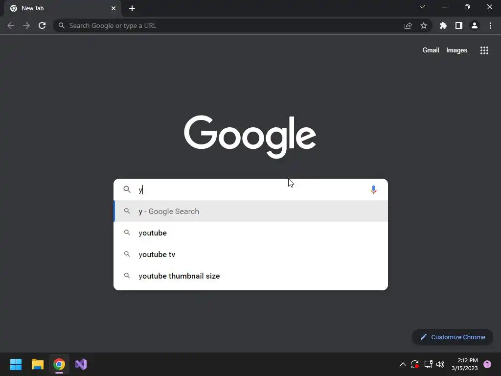Choose the 'youtube' suggestion
Viewport: 501px width, 376px height.
251,233
